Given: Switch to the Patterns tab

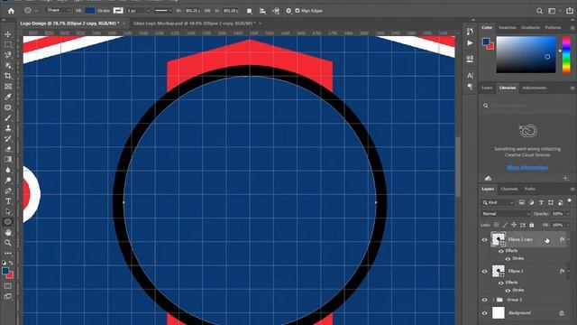Looking at the screenshot, I should coord(553,28).
